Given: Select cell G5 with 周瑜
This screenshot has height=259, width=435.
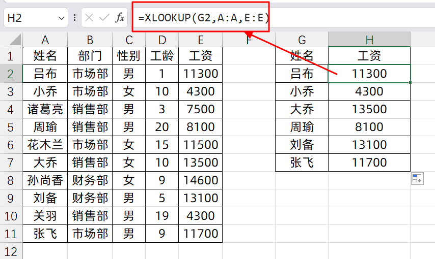Looking at the screenshot, I should [x=302, y=127].
